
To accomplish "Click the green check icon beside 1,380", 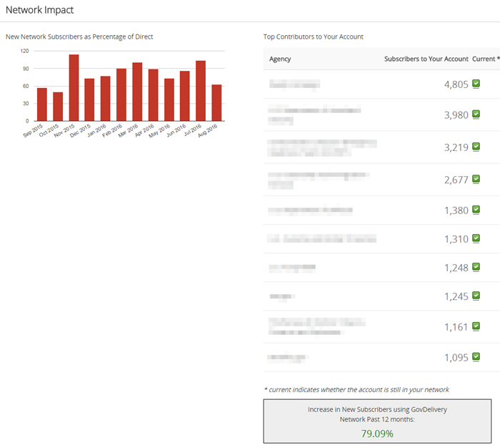I will click(476, 210).
